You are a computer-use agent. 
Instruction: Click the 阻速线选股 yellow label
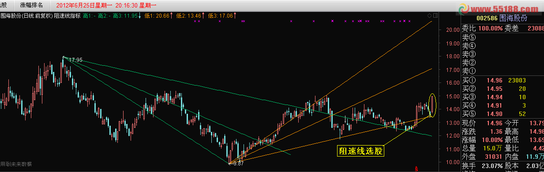coord(361,151)
